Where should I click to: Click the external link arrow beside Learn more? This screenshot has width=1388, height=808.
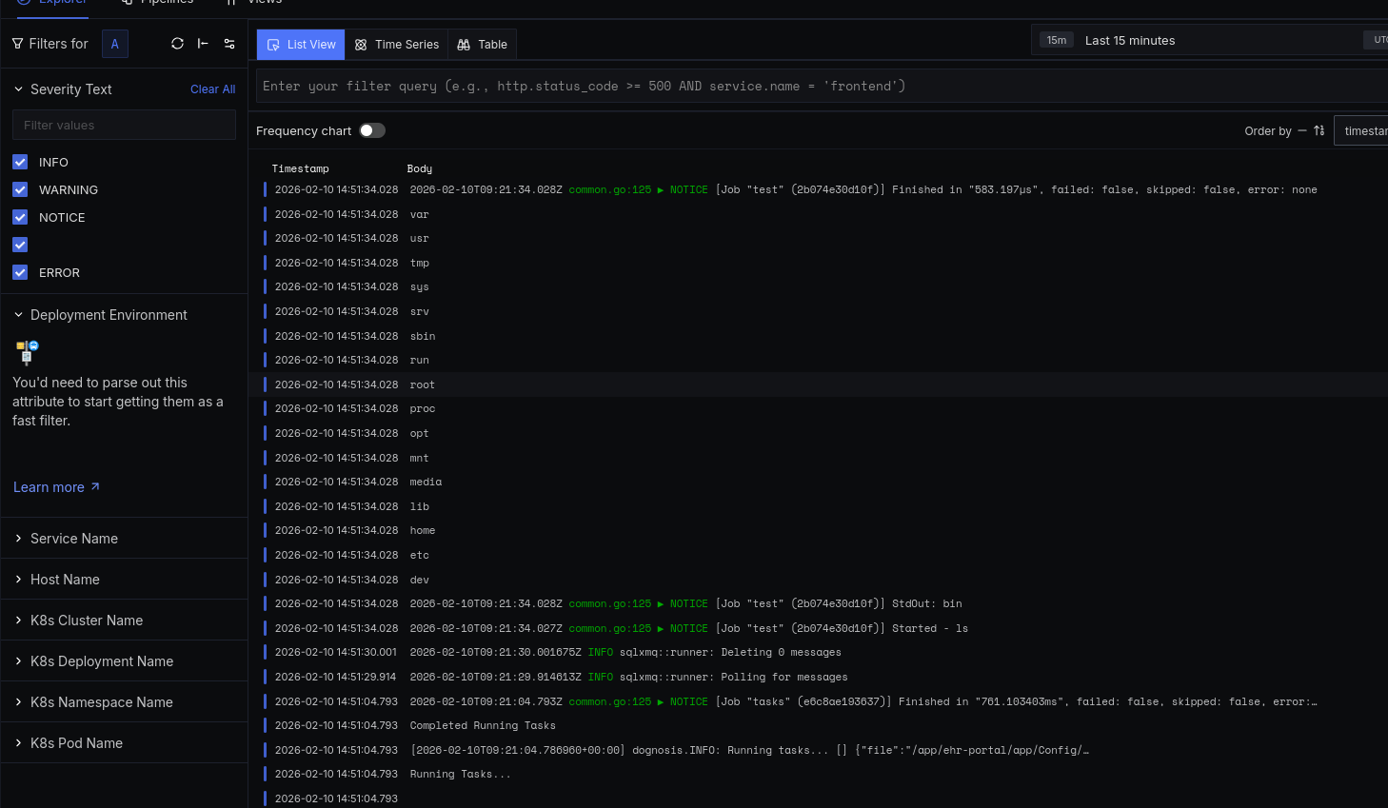point(95,486)
